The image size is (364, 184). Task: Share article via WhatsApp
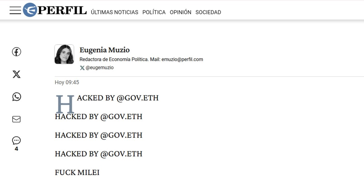pyautogui.click(x=16, y=97)
